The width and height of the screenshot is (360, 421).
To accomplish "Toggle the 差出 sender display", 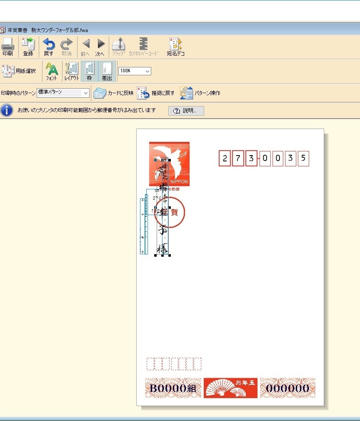I will pos(107,71).
